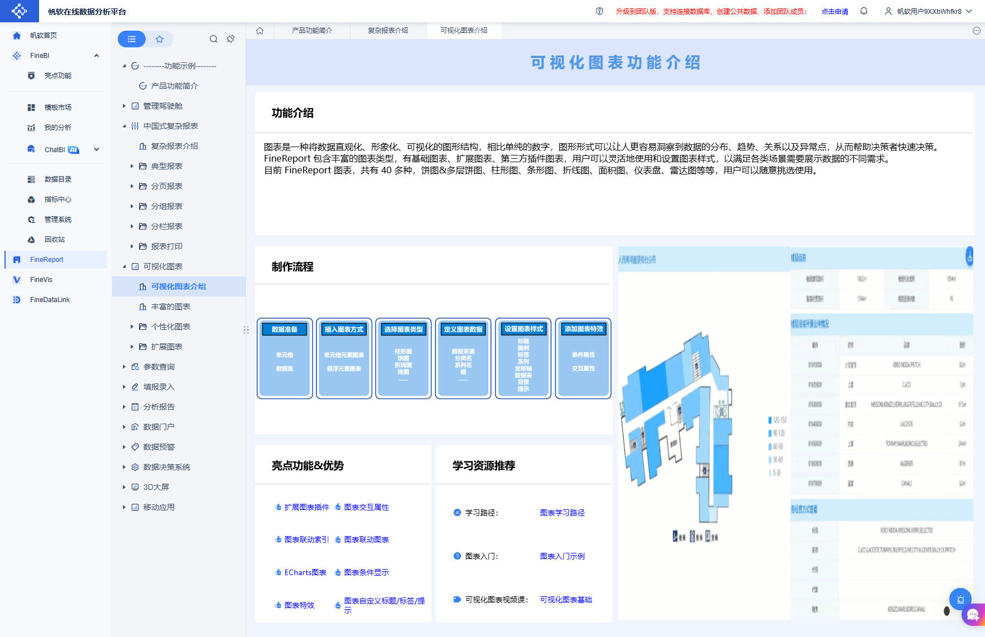Open the user account dropdown
Screen dimensions: 985x637
pyautogui.click(x=929, y=11)
